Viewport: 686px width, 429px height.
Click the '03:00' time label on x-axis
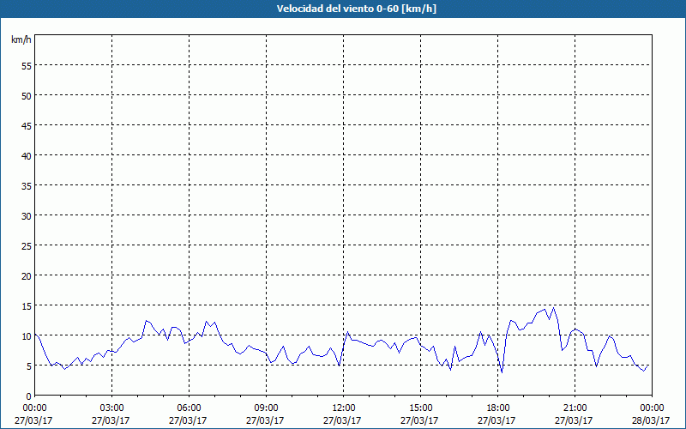coord(111,408)
